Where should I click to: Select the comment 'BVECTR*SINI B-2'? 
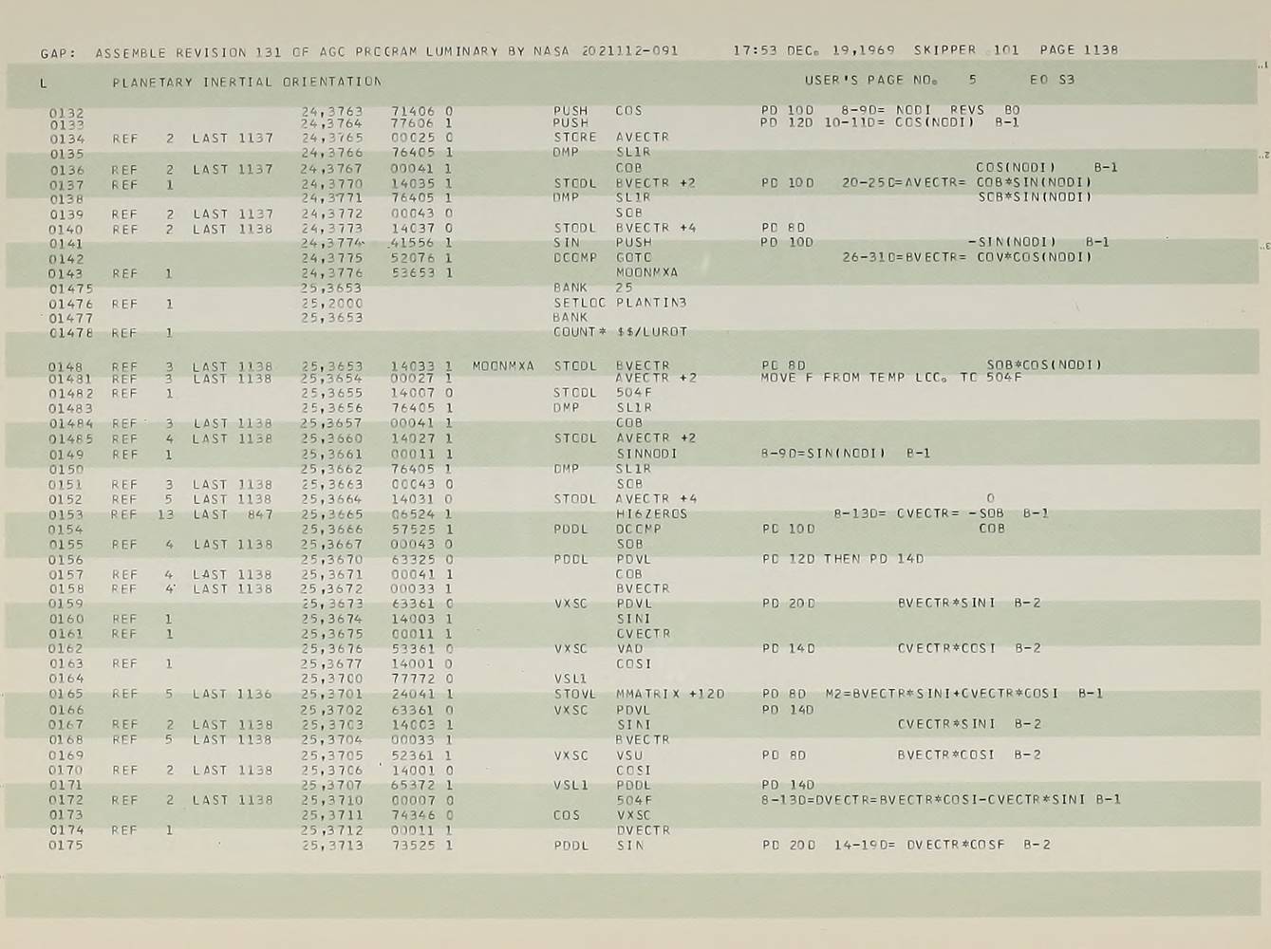tap(969, 604)
